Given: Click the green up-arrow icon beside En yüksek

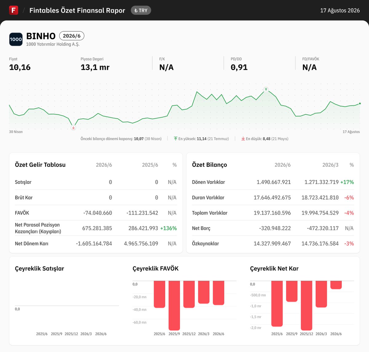Looking at the screenshot, I should pos(176,139).
